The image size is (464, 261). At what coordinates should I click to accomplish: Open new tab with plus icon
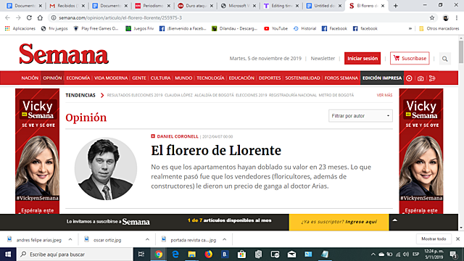(396, 6)
